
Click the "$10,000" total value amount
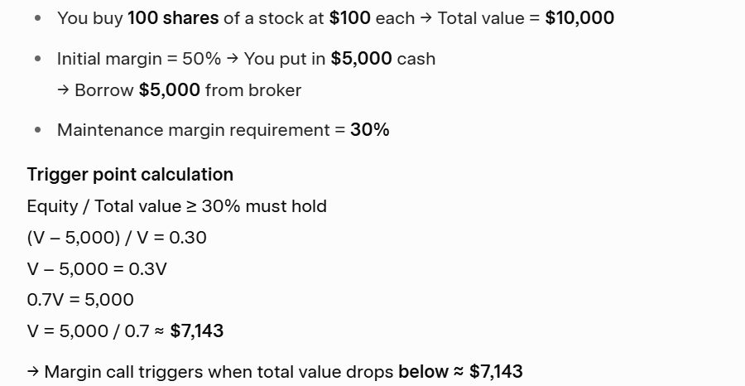coord(579,18)
